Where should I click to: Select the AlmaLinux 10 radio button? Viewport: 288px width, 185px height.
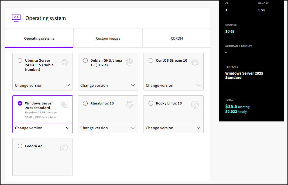pos(85,103)
